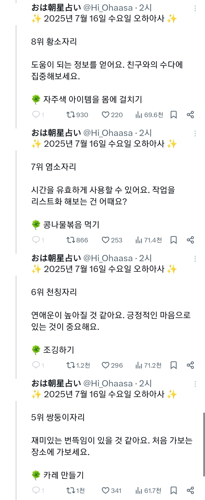Screen dimensions: 205x500
Task: Bookmark the 황소자리 horoscope post
Action: [174, 115]
